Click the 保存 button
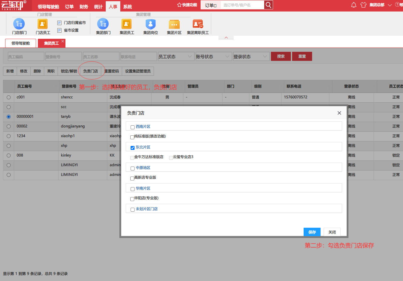Screen dimensions: 403x281 [x=312, y=232]
